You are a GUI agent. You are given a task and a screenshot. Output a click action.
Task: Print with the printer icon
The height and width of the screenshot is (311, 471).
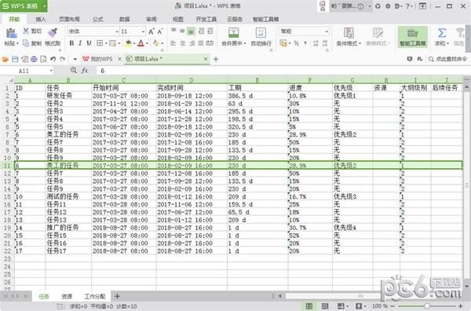coord(34,59)
